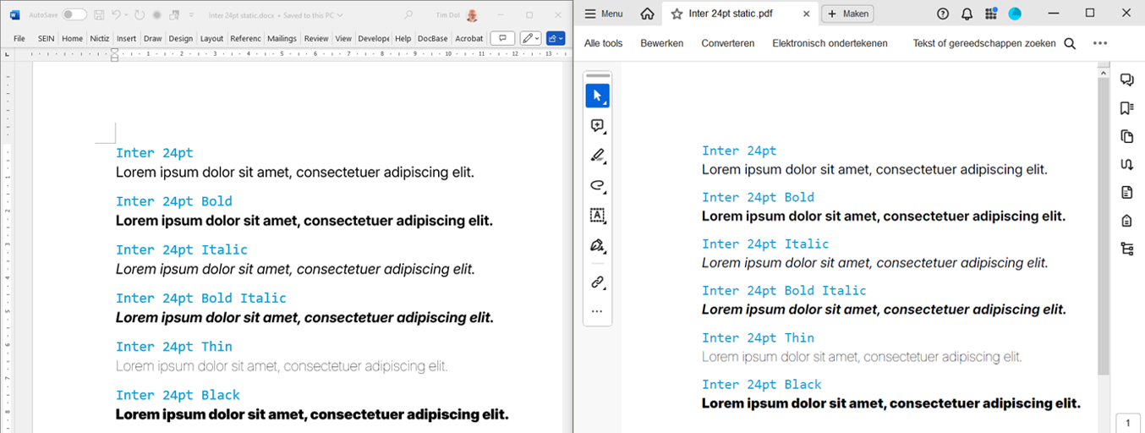Click the Undo arrow in Word
Viewport: 1145px width, 433px height.
tap(117, 15)
